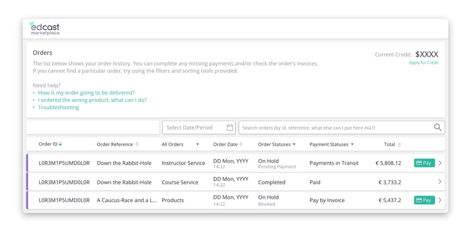Viewport: 471px width, 239px height.
Task: Open the Troubleshooting help link
Action: [58, 107]
